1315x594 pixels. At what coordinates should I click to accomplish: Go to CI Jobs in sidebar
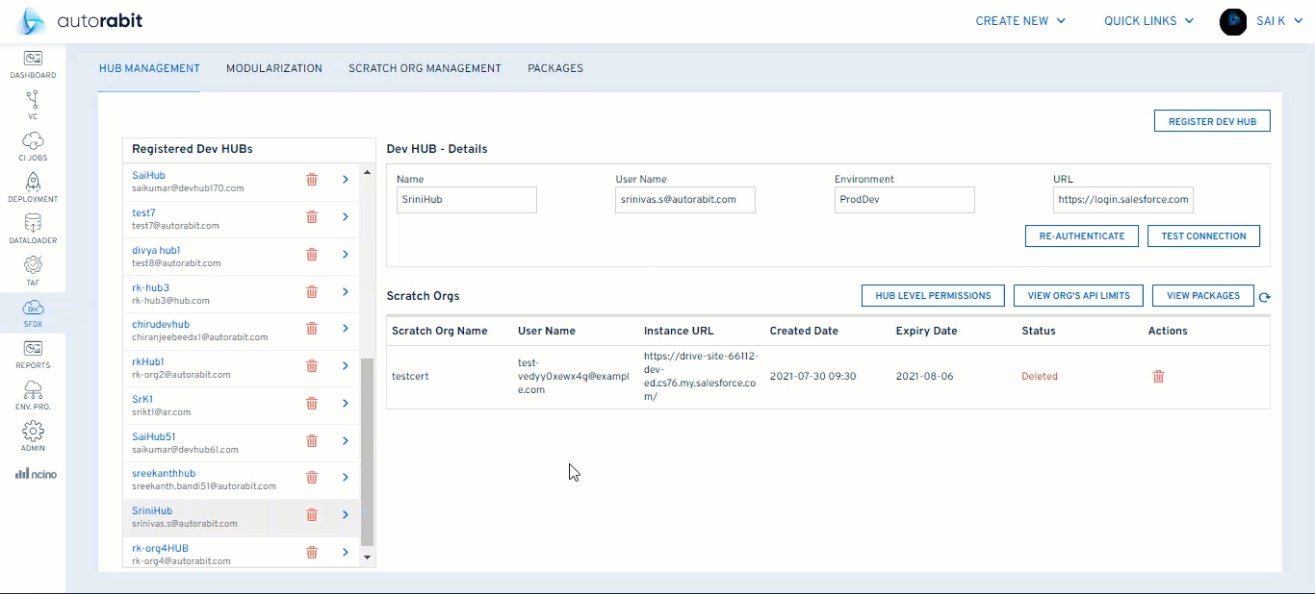click(x=33, y=142)
